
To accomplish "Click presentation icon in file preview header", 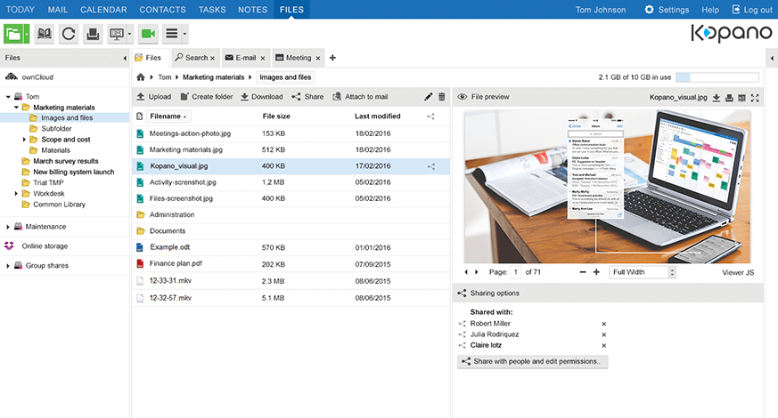I will click(741, 98).
